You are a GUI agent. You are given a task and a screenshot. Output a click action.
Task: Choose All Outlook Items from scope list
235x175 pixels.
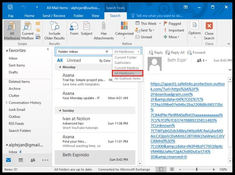[127, 78]
